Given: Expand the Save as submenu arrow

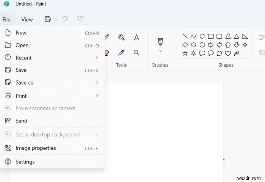Looking at the screenshot, I should [x=97, y=82].
